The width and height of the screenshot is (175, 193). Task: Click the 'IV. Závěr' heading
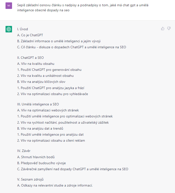pyautogui.click(x=24, y=151)
